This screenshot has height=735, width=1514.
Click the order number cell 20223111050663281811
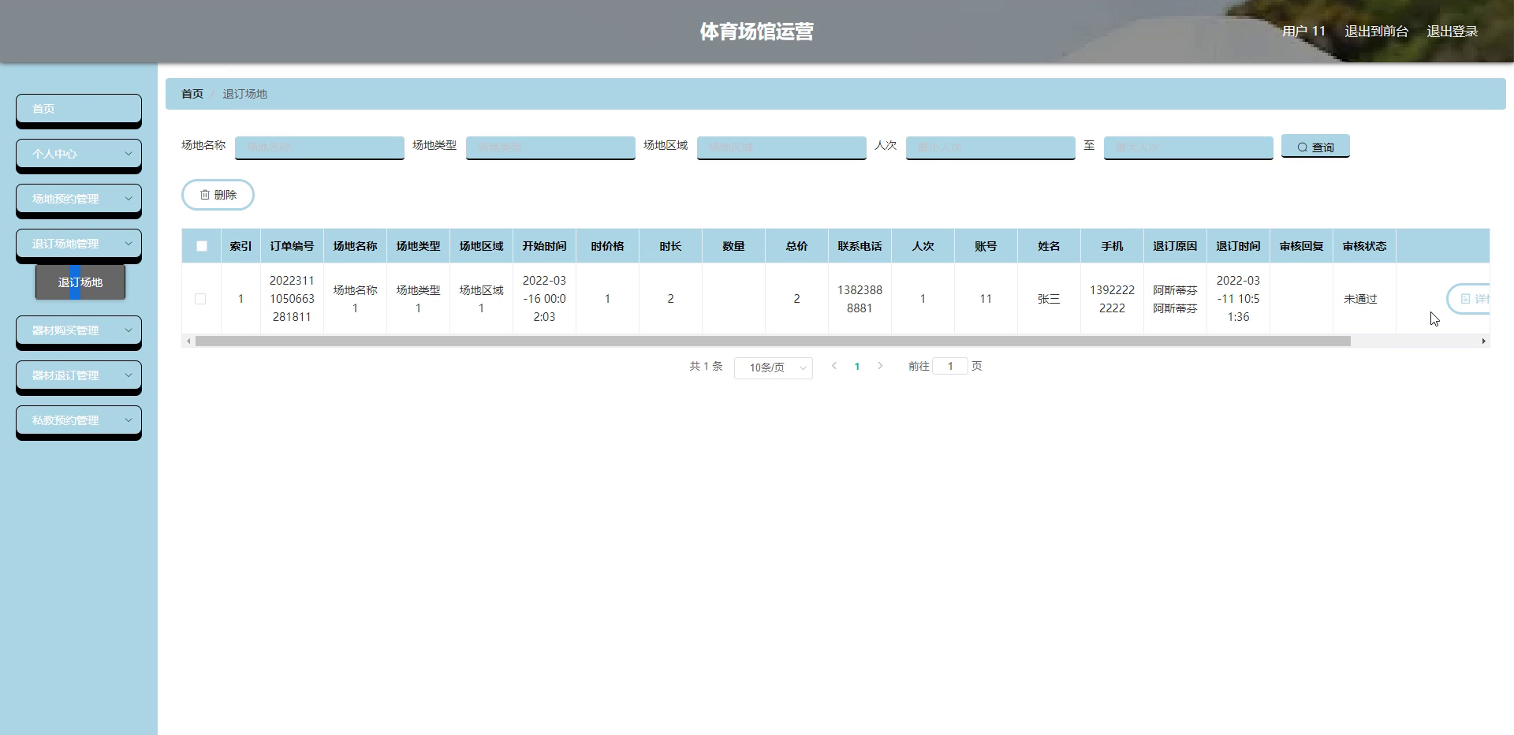tap(292, 299)
